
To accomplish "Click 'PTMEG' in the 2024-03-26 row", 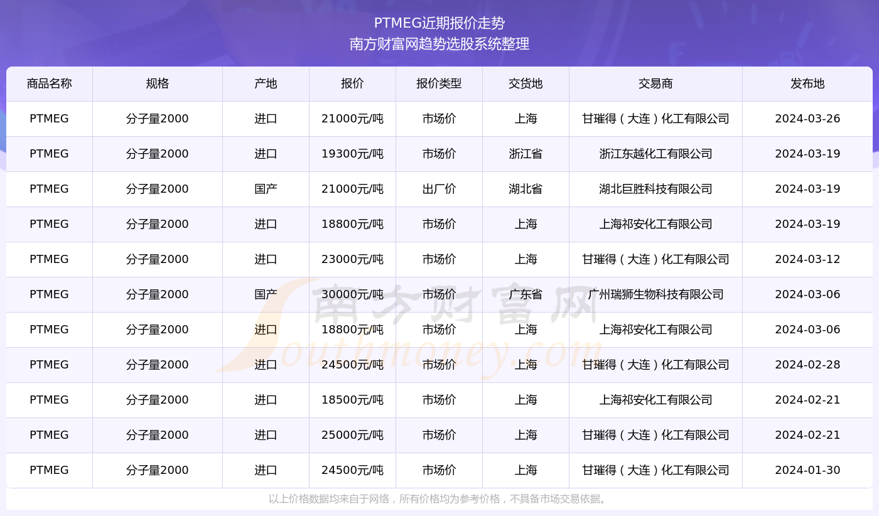I will (50, 119).
